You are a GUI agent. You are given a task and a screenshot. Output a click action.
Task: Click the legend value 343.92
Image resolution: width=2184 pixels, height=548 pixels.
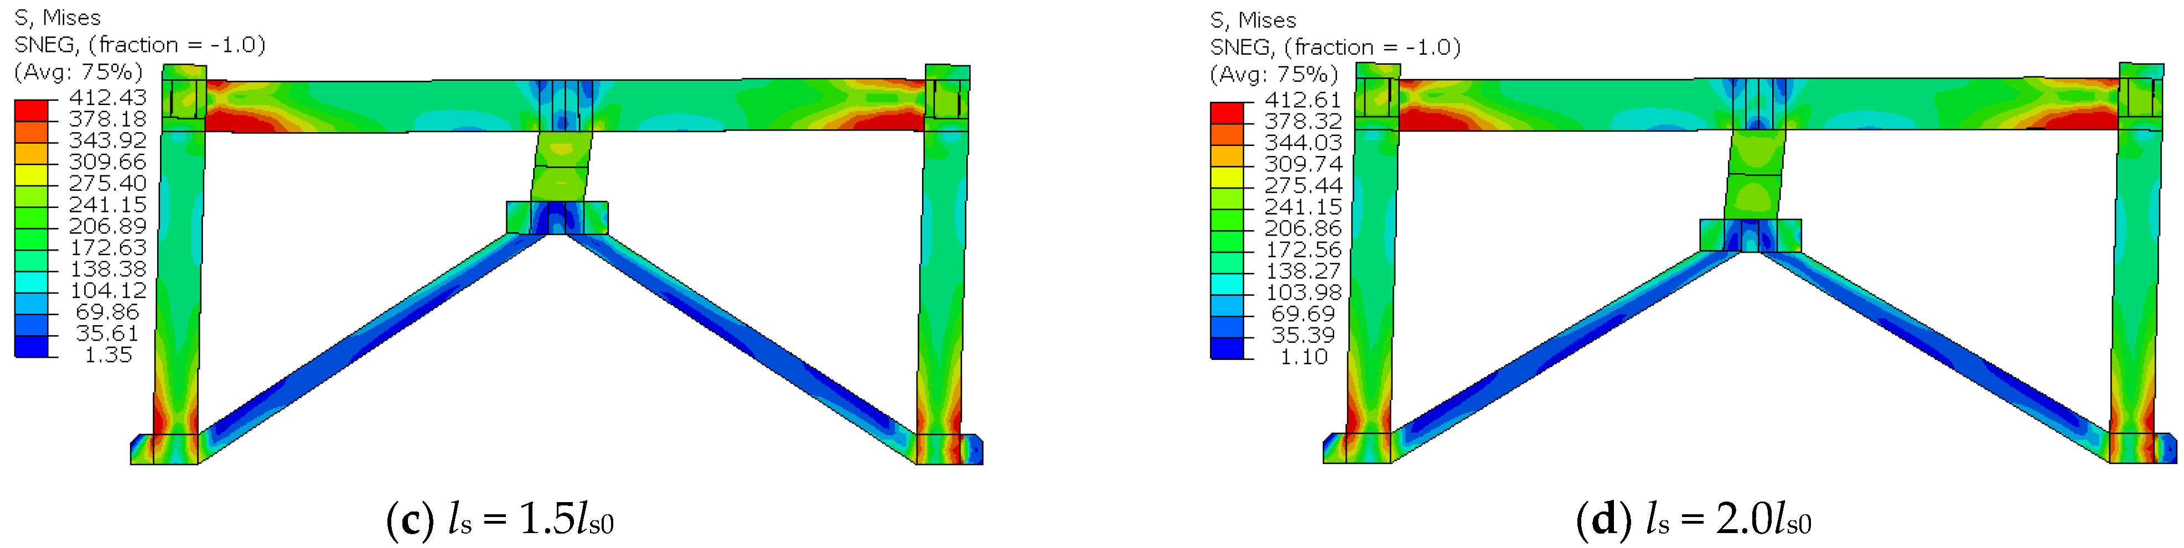point(108,140)
